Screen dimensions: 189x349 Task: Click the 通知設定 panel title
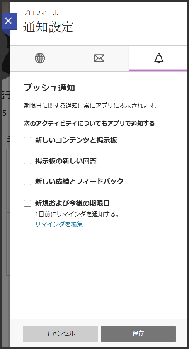[48, 28]
